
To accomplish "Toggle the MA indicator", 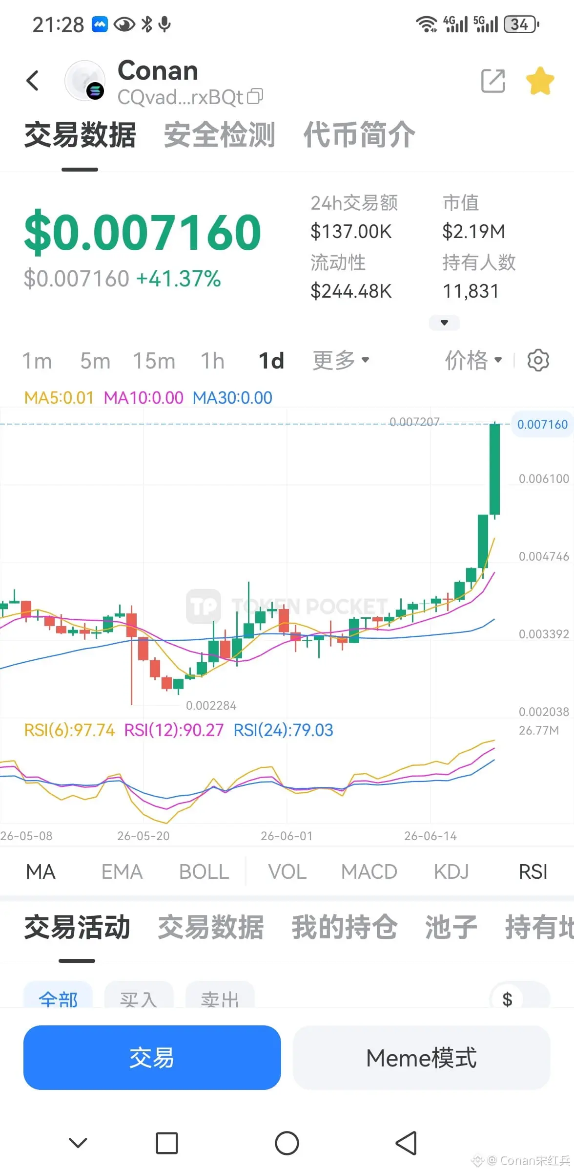I will [41, 872].
